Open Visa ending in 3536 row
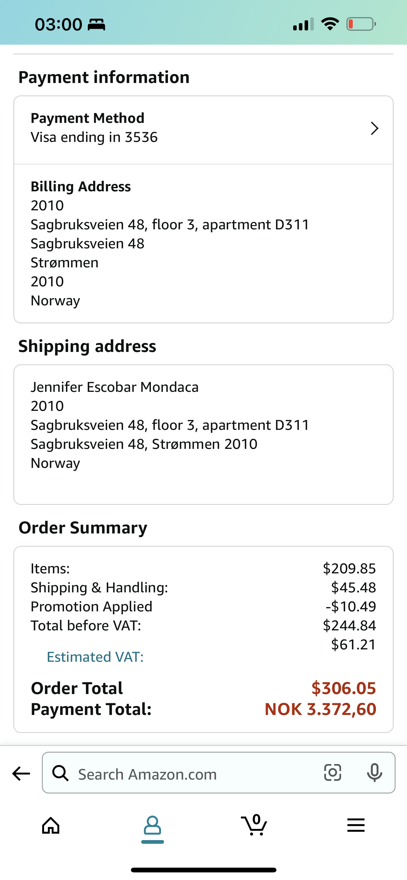 203,130
